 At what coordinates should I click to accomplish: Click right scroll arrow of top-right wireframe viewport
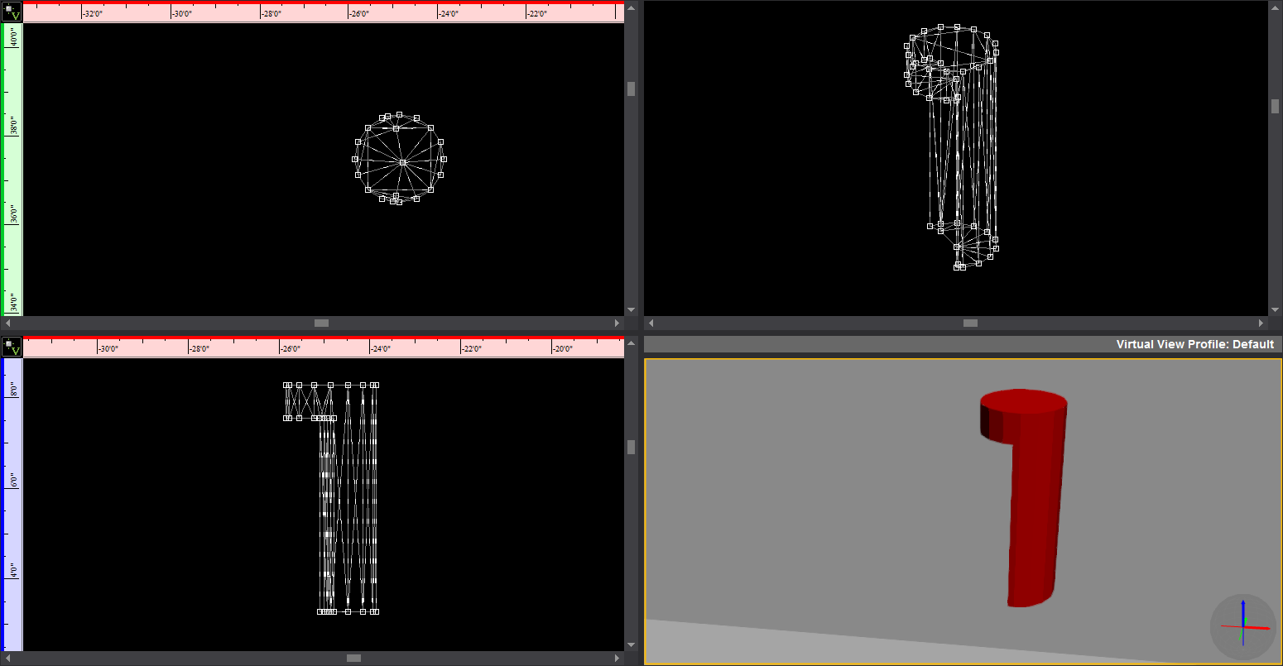click(x=1261, y=323)
